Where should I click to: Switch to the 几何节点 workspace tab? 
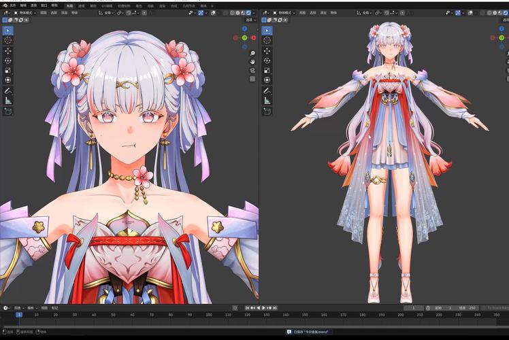[x=188, y=6]
